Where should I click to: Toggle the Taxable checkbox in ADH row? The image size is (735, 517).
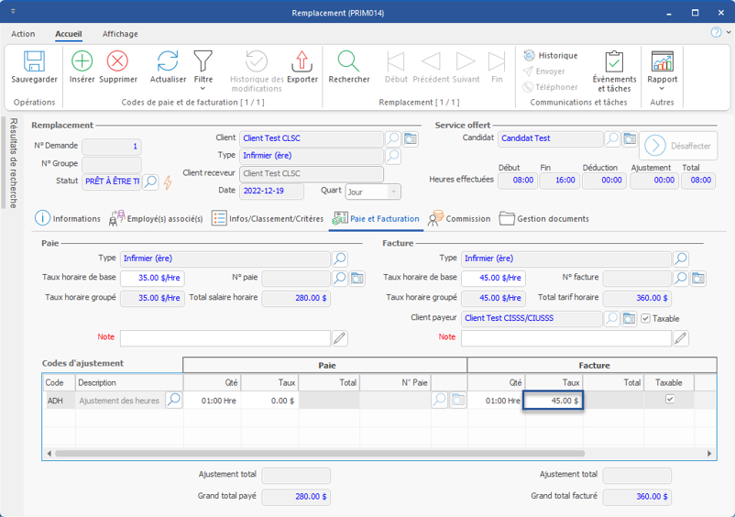669,400
